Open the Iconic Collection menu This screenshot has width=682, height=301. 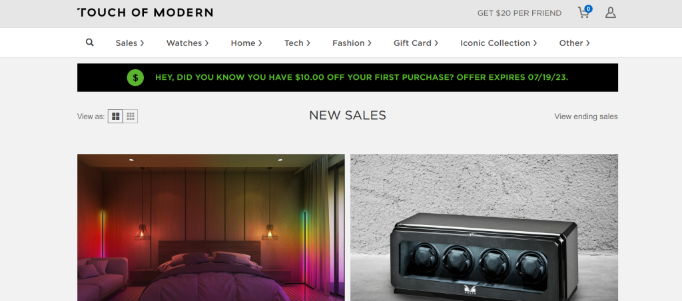[498, 43]
